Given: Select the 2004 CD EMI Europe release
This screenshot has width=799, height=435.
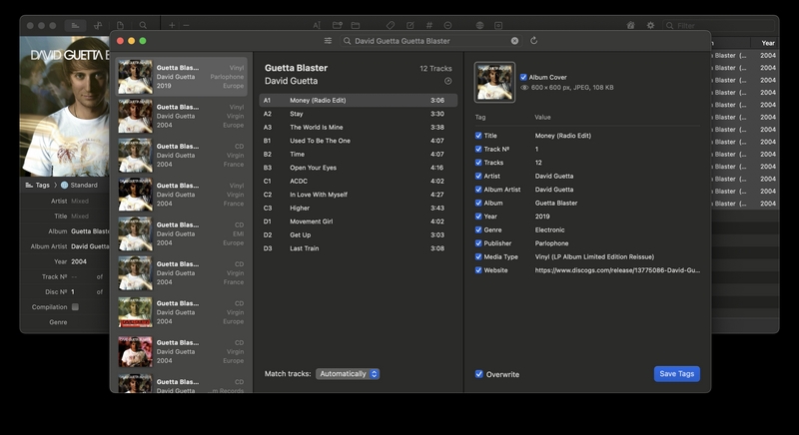Looking at the screenshot, I should [182, 234].
